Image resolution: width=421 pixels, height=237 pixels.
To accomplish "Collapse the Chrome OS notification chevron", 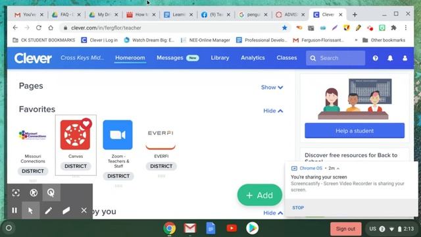I will (x=338, y=169).
